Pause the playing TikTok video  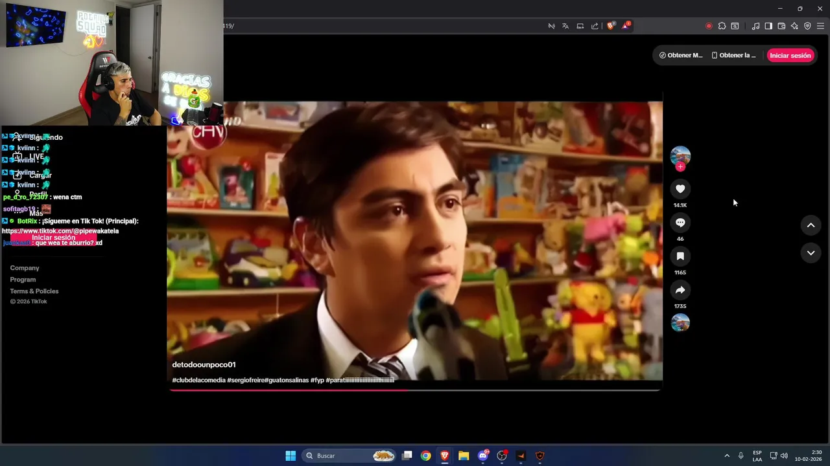pyautogui.click(x=415, y=241)
